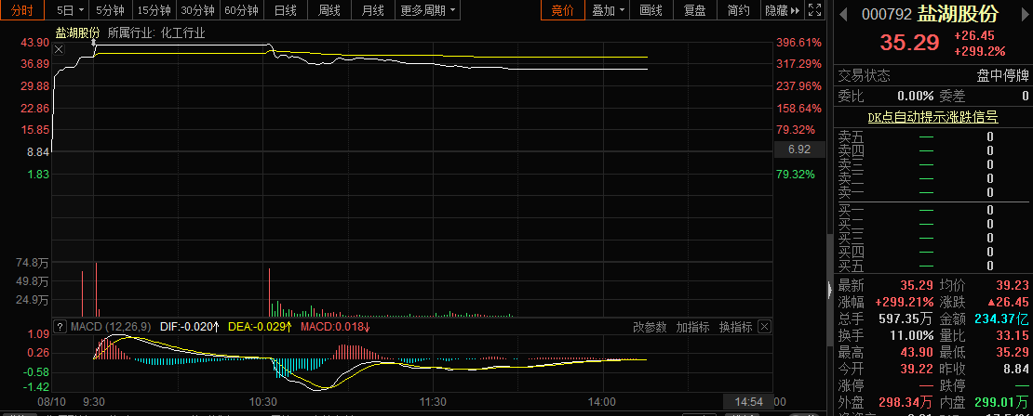Click the 最高 43.90 value
This screenshot has width=1033, height=416.
[x=918, y=352]
